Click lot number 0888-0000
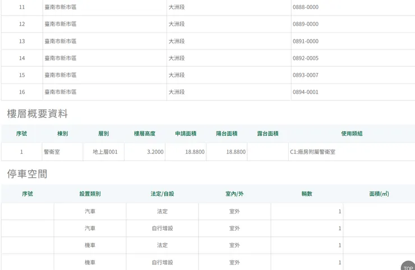 click(x=306, y=7)
